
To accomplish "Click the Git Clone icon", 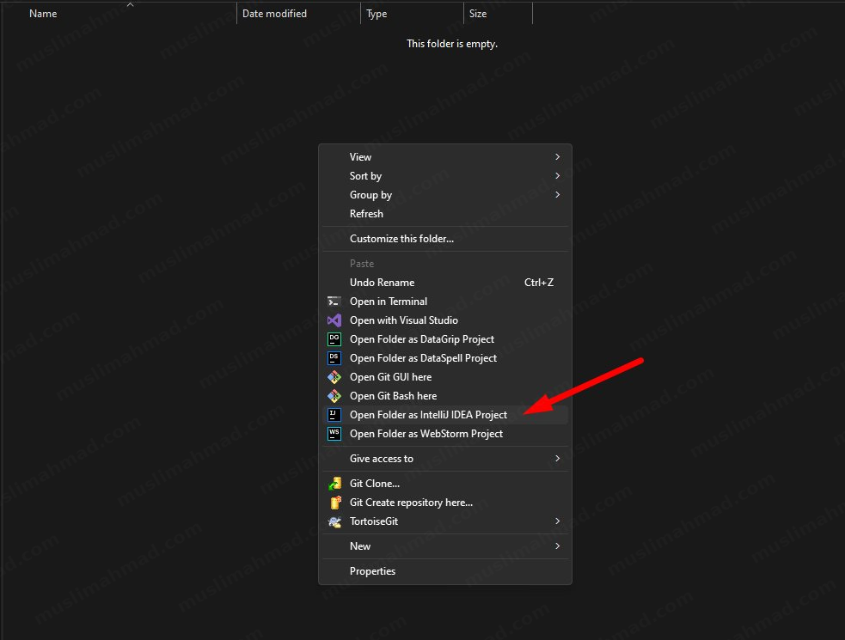I will click(x=334, y=484).
